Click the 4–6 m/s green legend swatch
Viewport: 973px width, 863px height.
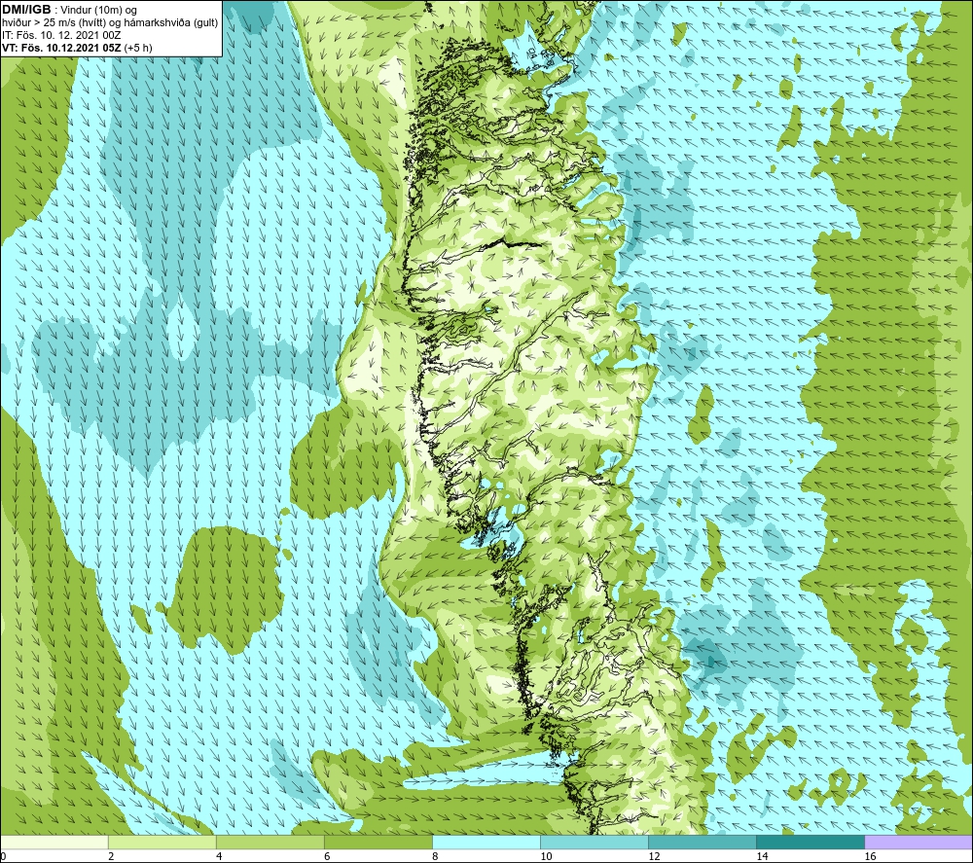pyautogui.click(x=270, y=843)
